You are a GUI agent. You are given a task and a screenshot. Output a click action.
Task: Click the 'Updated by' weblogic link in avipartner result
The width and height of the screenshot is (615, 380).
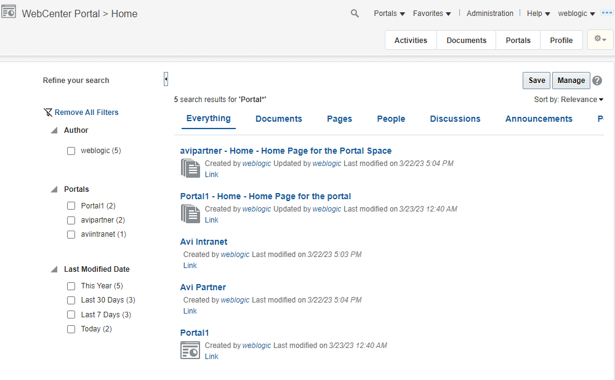(x=327, y=164)
